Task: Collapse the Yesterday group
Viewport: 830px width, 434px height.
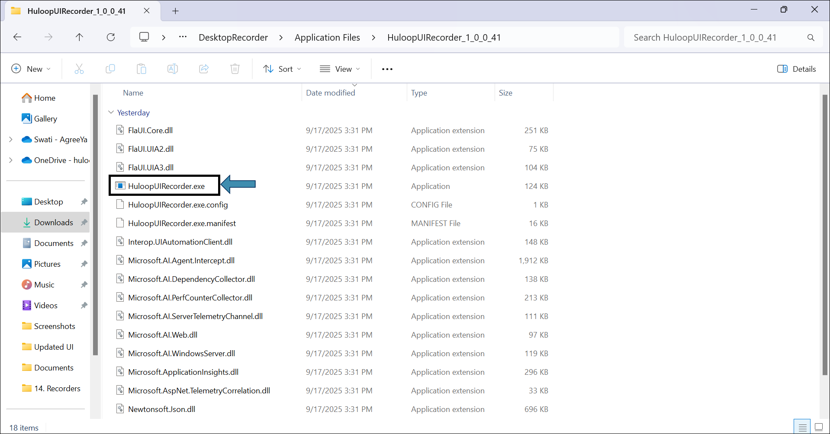Action: click(x=111, y=112)
